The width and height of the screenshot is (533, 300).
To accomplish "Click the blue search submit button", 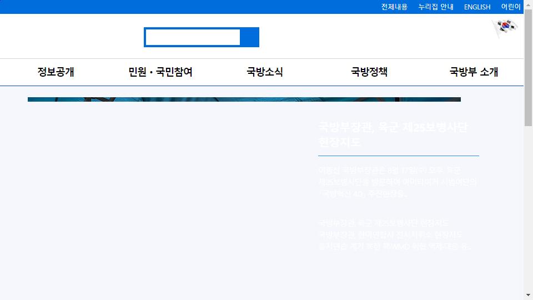I will 249,37.
